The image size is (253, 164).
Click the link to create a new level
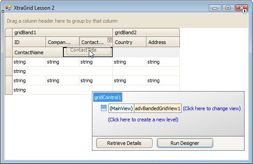click(143, 120)
